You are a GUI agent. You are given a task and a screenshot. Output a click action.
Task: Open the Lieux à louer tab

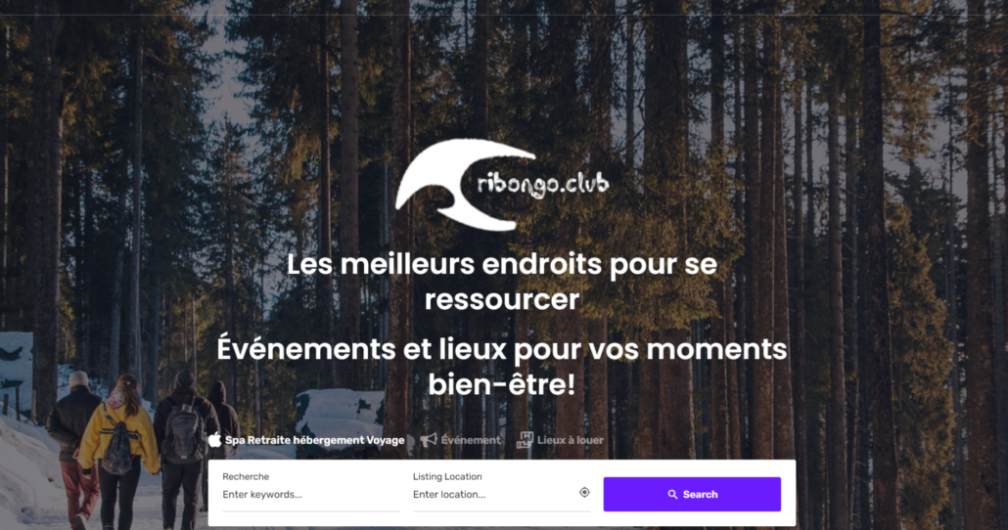[560, 440]
